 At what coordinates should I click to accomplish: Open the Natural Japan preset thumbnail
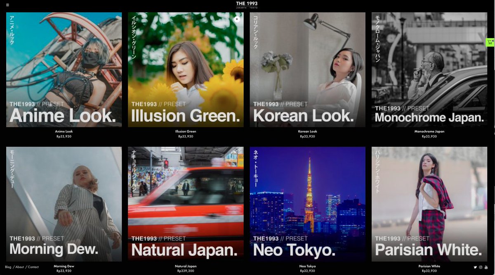[x=186, y=204]
